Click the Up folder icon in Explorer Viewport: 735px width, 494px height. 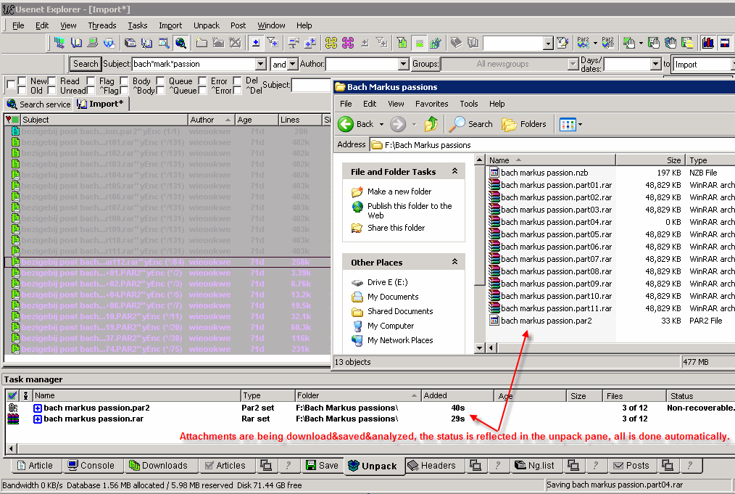pos(431,124)
